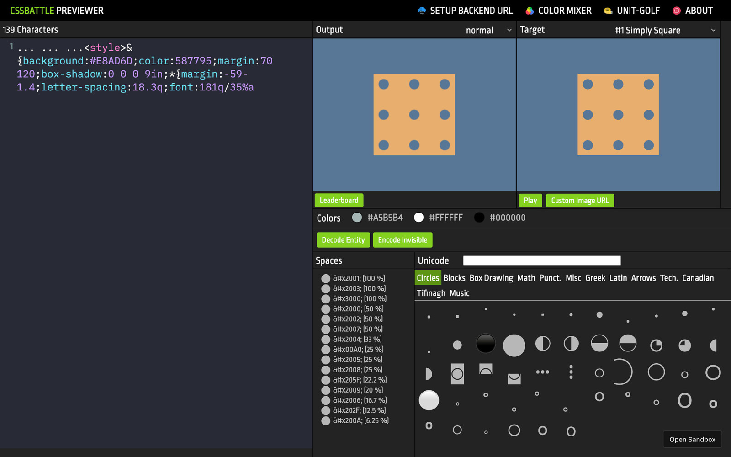Pick the circle with upper-right quadrant filled

click(657, 345)
